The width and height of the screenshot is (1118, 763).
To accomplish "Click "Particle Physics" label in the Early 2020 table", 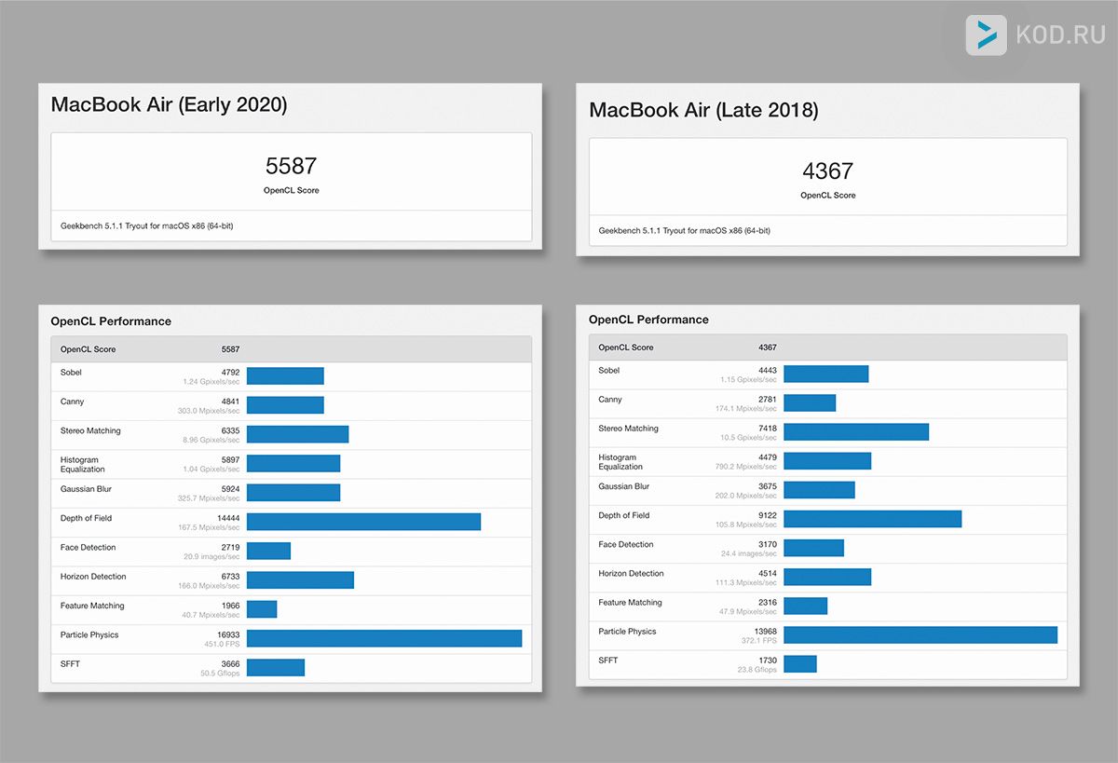I will pyautogui.click(x=89, y=635).
